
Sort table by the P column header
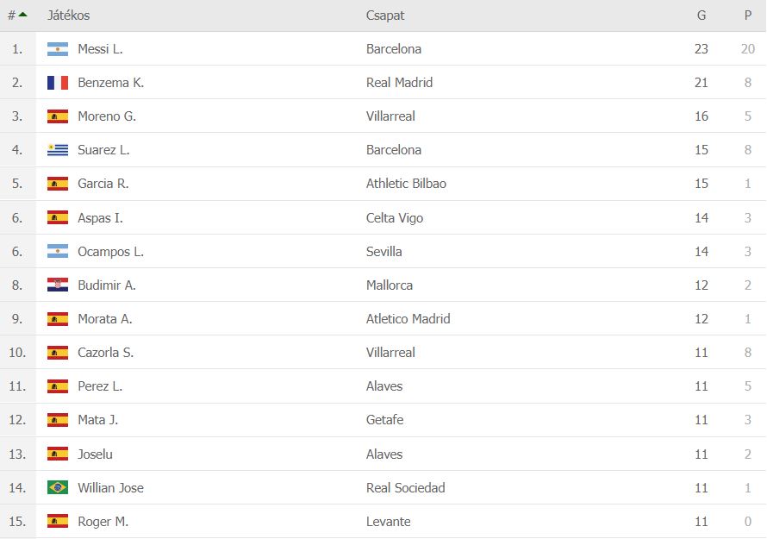[747, 16]
